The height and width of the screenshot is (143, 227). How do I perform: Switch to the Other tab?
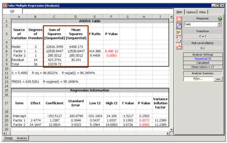pos(202,12)
